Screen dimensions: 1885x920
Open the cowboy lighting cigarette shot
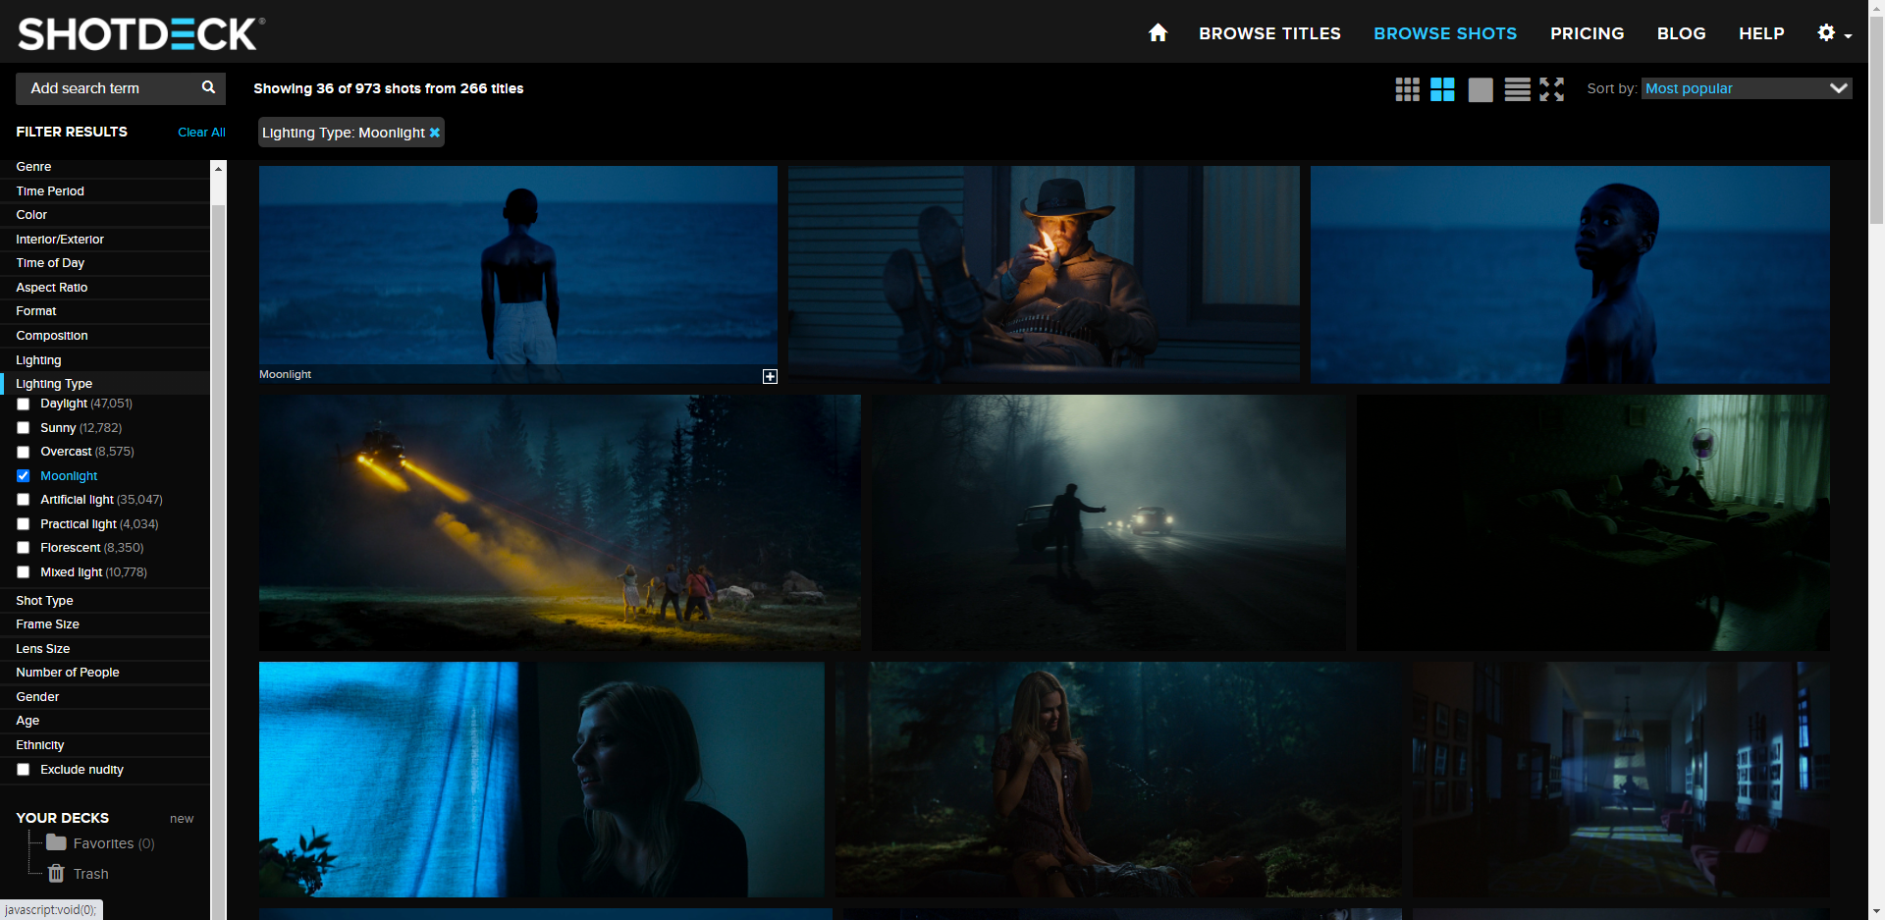pyautogui.click(x=1044, y=274)
